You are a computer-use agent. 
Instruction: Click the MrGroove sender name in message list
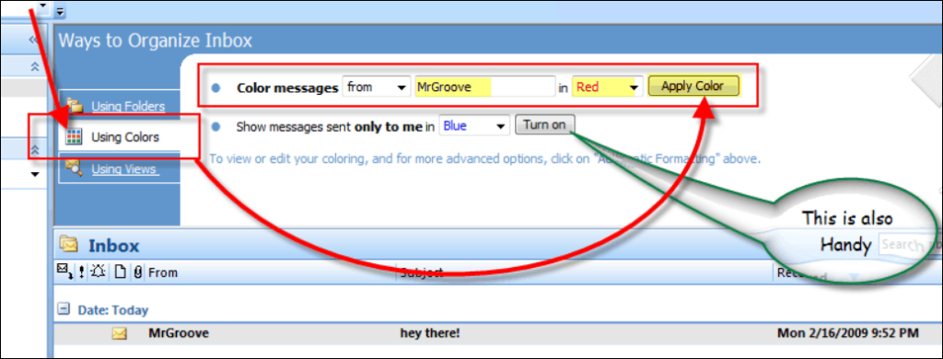pyautogui.click(x=179, y=332)
